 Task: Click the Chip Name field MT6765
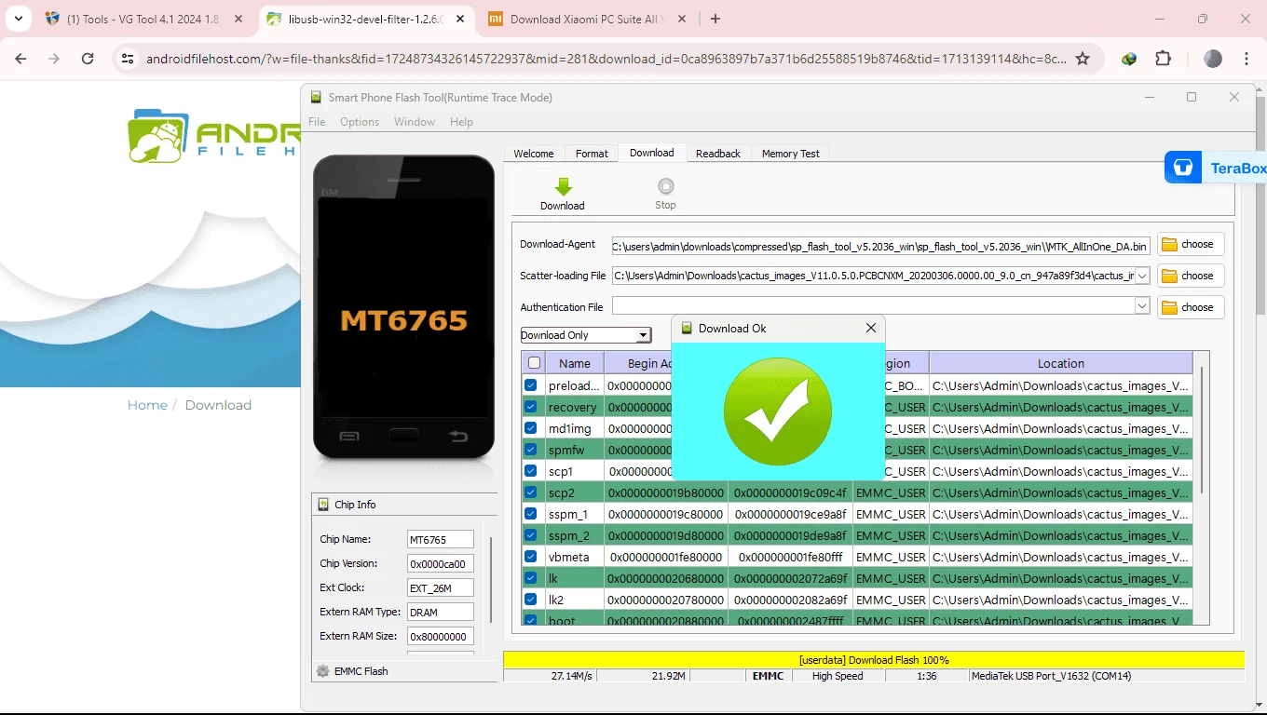(441, 540)
